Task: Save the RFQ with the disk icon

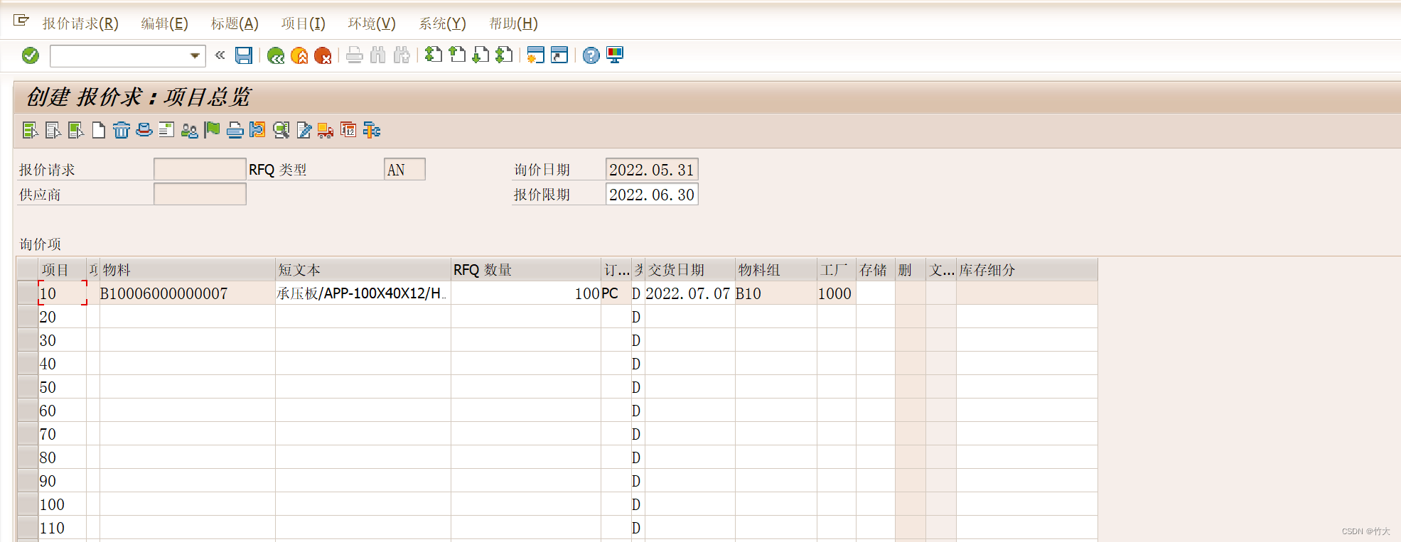Action: point(244,55)
